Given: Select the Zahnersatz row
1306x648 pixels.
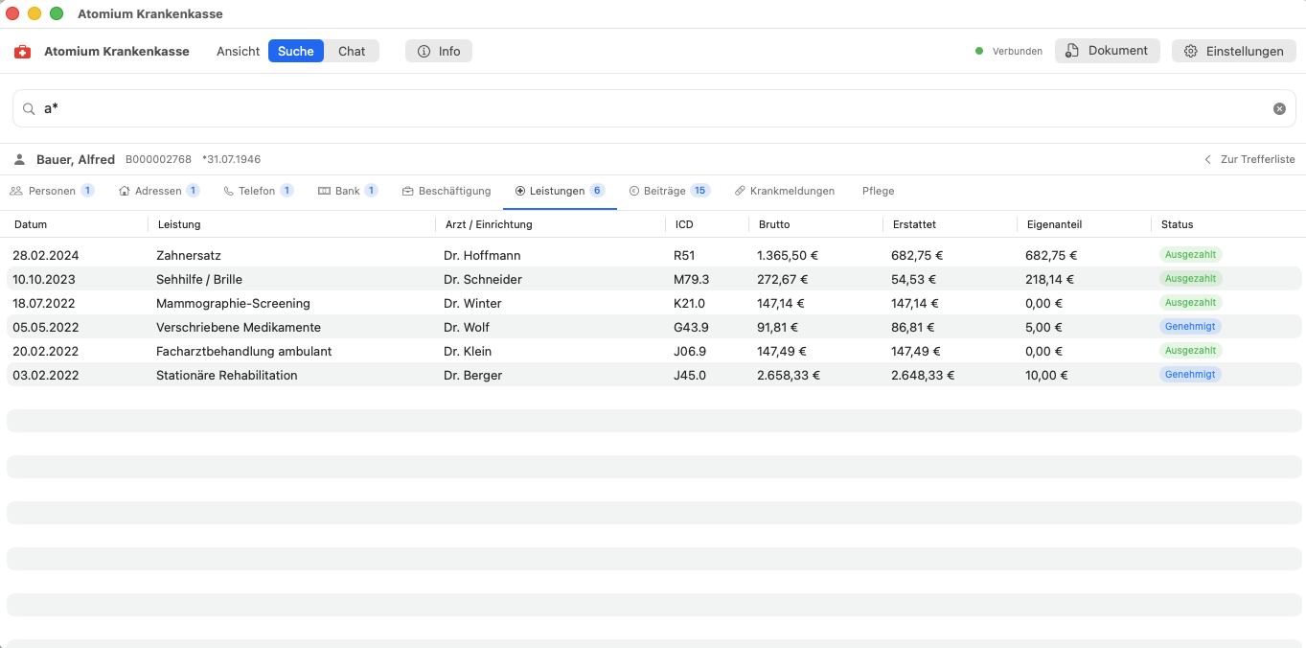Looking at the screenshot, I should coord(653,256).
